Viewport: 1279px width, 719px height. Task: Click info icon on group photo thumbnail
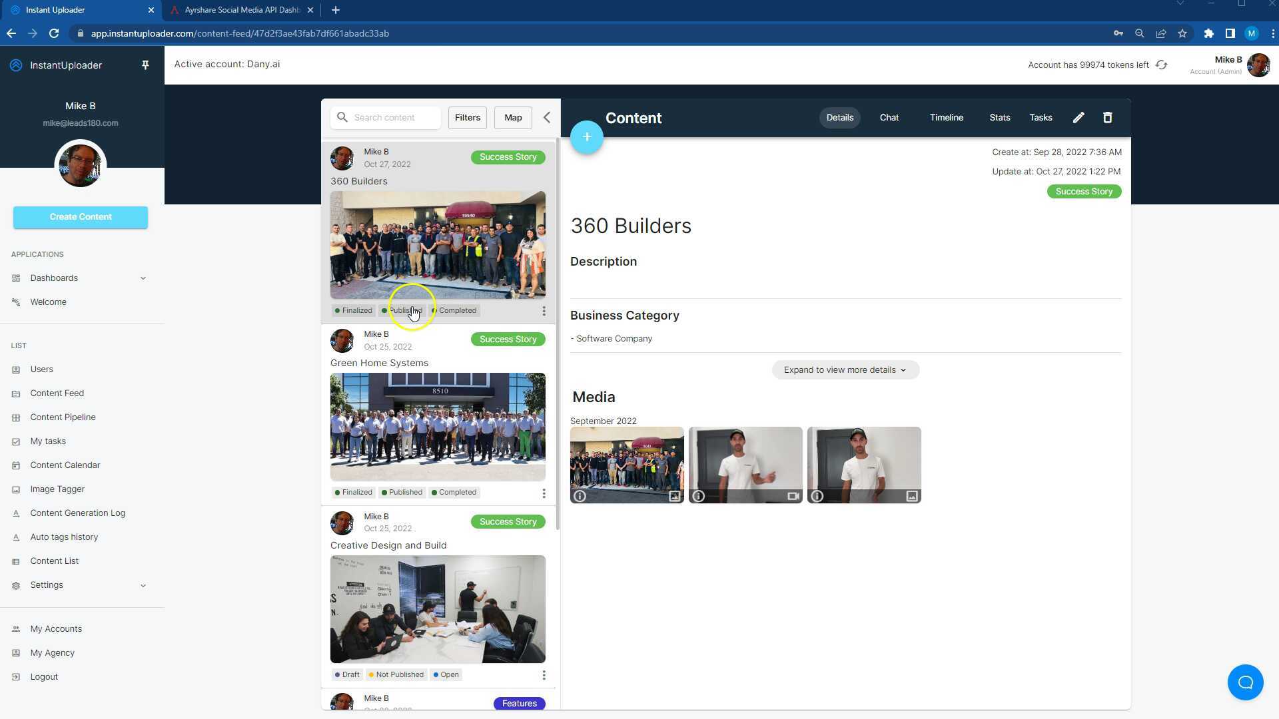click(x=580, y=496)
